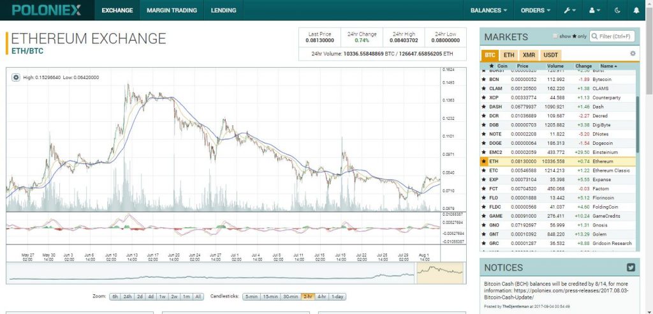Open the Orders dropdown menu

coord(535,10)
